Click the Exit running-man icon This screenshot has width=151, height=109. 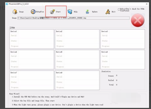click(x=108, y=12)
